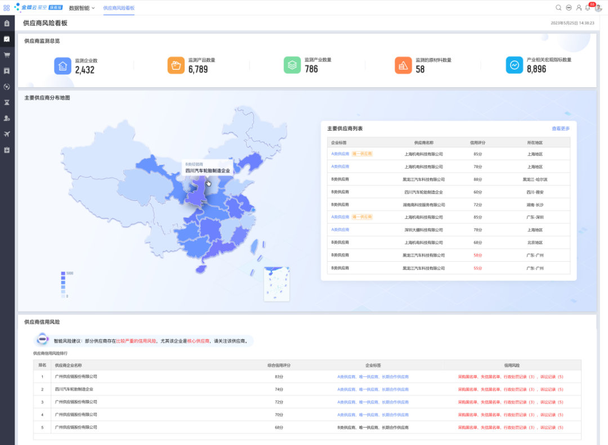
Task: Expand the 数据智能 dropdown menu
Action: point(82,8)
